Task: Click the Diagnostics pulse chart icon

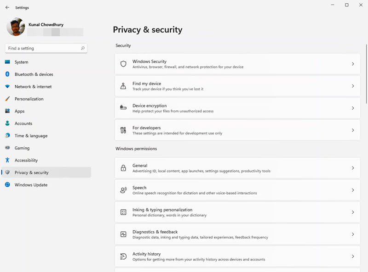Action: (x=123, y=234)
